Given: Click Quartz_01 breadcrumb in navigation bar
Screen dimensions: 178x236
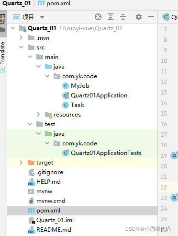Looking at the screenshot, I should tap(17, 3).
